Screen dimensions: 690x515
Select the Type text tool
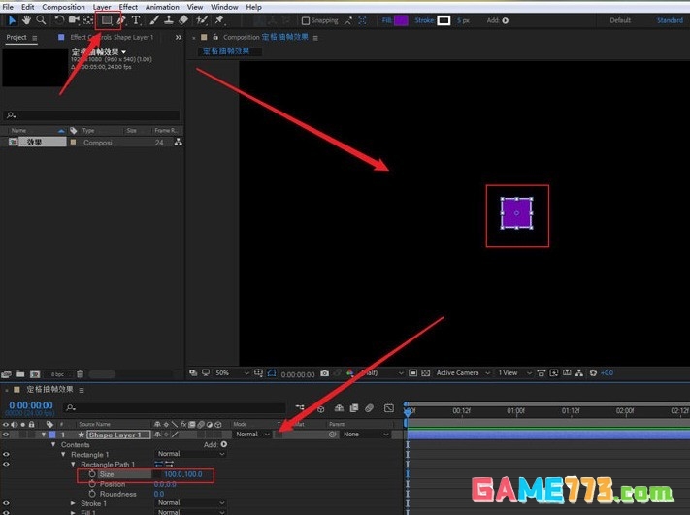[135, 19]
